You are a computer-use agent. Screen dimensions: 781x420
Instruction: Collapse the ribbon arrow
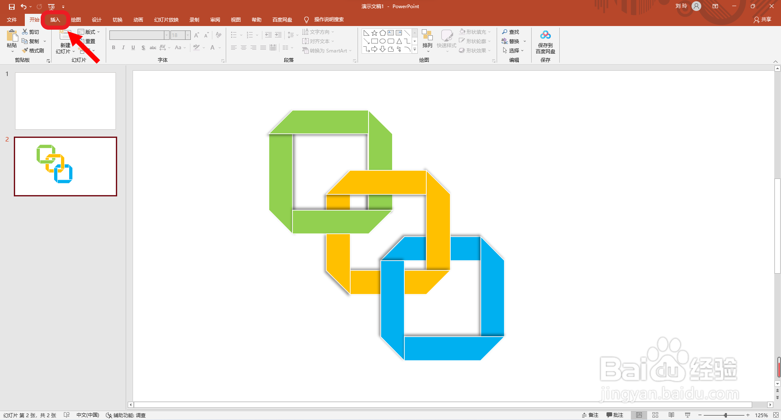(x=775, y=61)
